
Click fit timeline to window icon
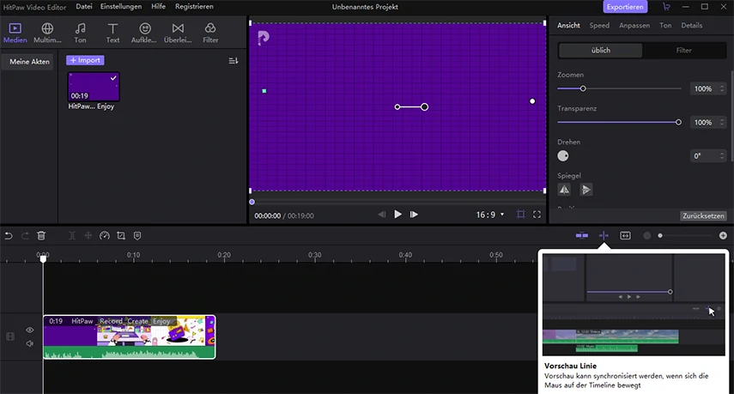click(x=625, y=235)
